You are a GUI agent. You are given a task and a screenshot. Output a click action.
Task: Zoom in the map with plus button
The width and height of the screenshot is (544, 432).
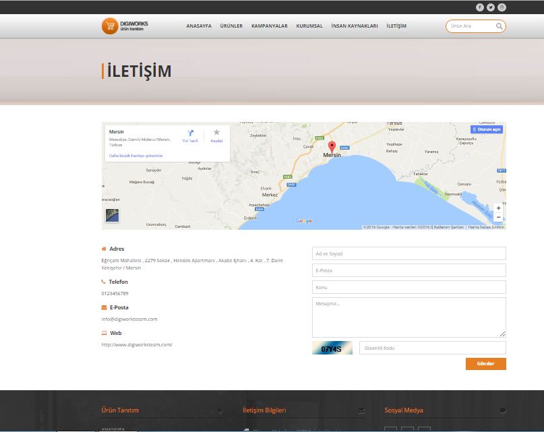[498, 208]
